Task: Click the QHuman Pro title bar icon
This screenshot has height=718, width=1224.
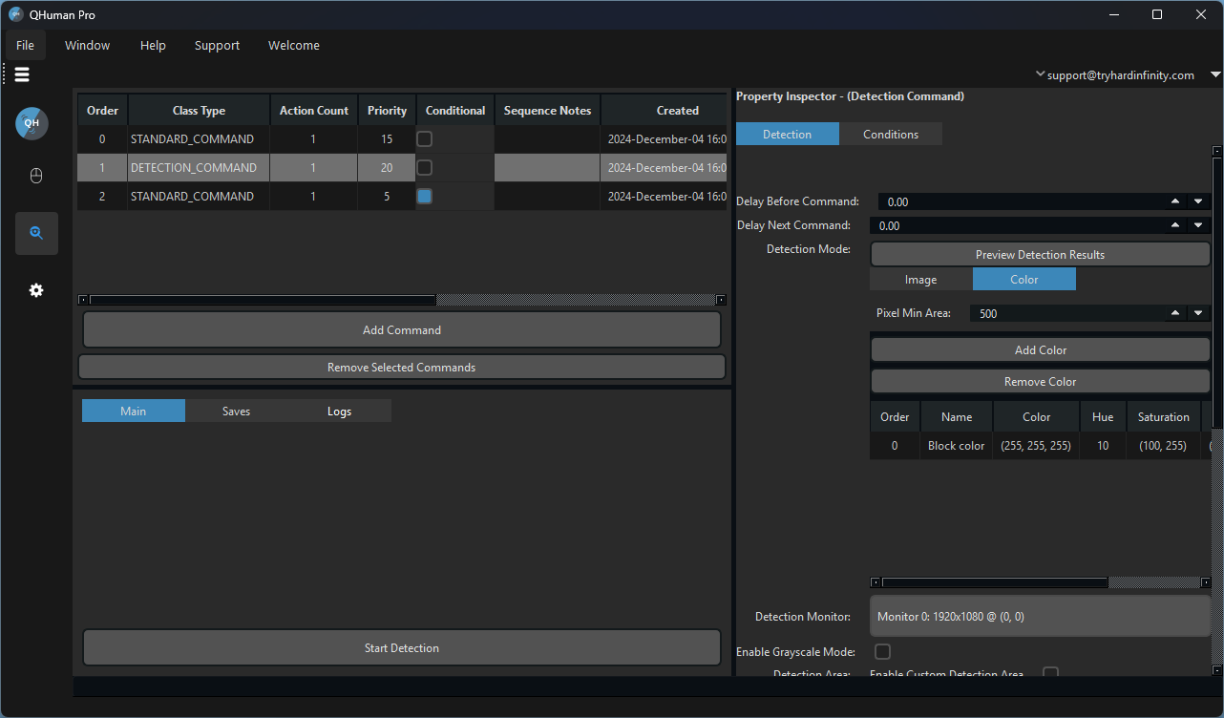Action: point(15,14)
